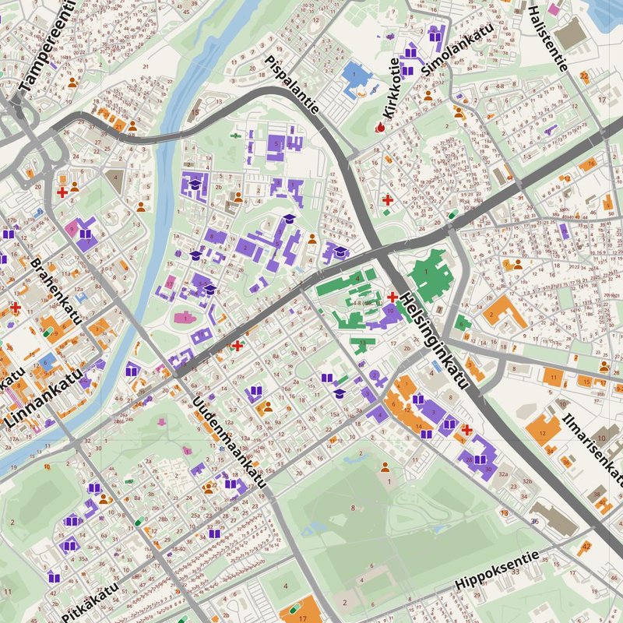Select red cross icon beside Helsinginkatu label

pyautogui.click(x=392, y=297)
